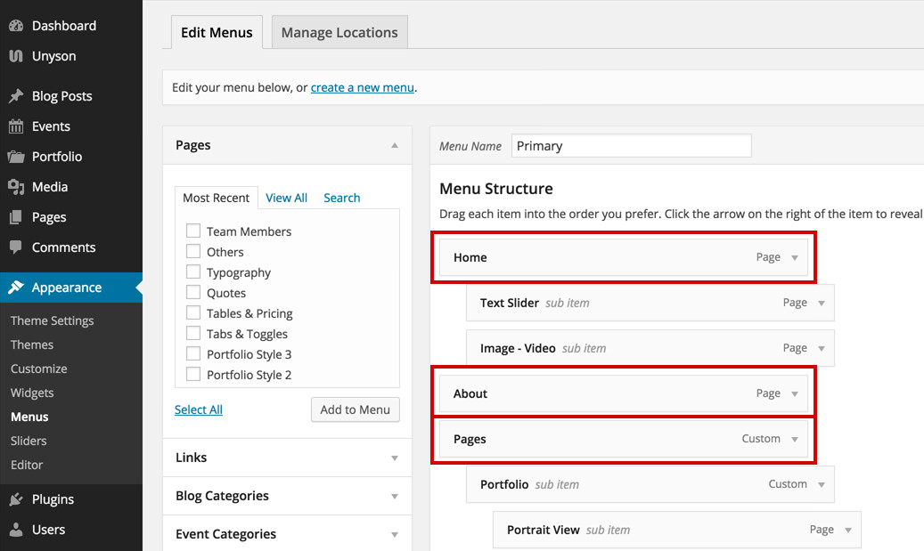Open the Editor submenu item

(27, 465)
